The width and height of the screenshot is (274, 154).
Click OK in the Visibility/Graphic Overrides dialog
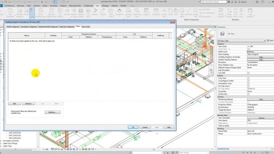(133, 127)
